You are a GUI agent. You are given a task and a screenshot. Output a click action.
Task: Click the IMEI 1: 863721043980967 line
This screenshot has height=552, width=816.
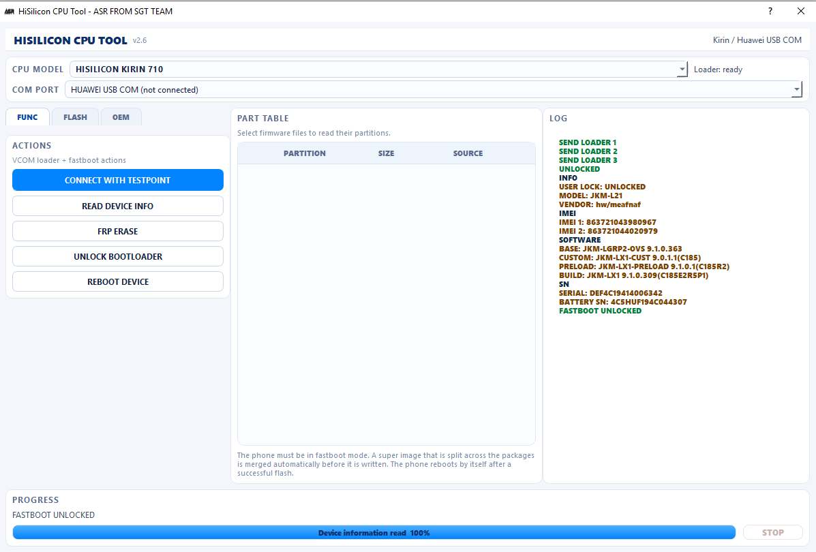607,222
